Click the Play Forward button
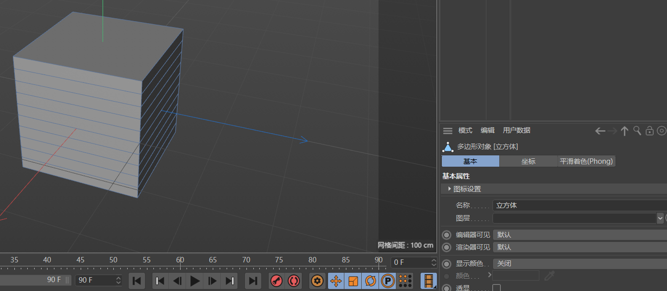The width and height of the screenshot is (667, 291). click(195, 281)
